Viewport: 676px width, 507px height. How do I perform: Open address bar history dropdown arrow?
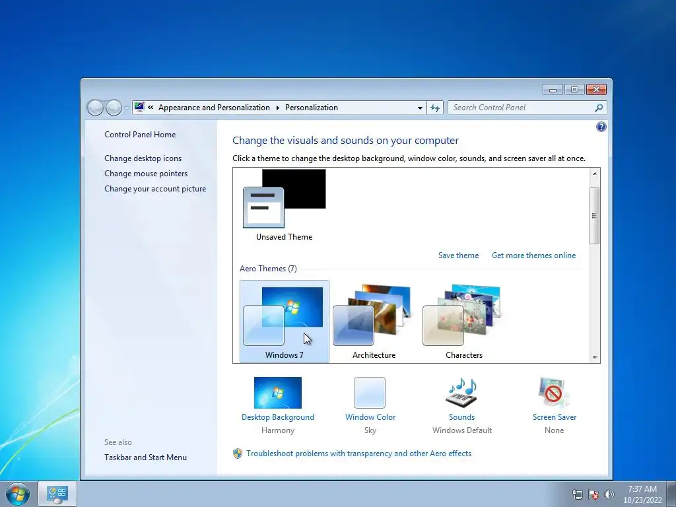coord(420,108)
